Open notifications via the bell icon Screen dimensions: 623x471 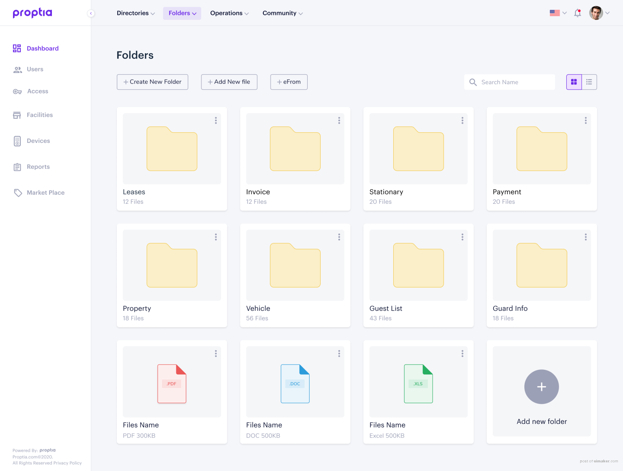tap(577, 13)
